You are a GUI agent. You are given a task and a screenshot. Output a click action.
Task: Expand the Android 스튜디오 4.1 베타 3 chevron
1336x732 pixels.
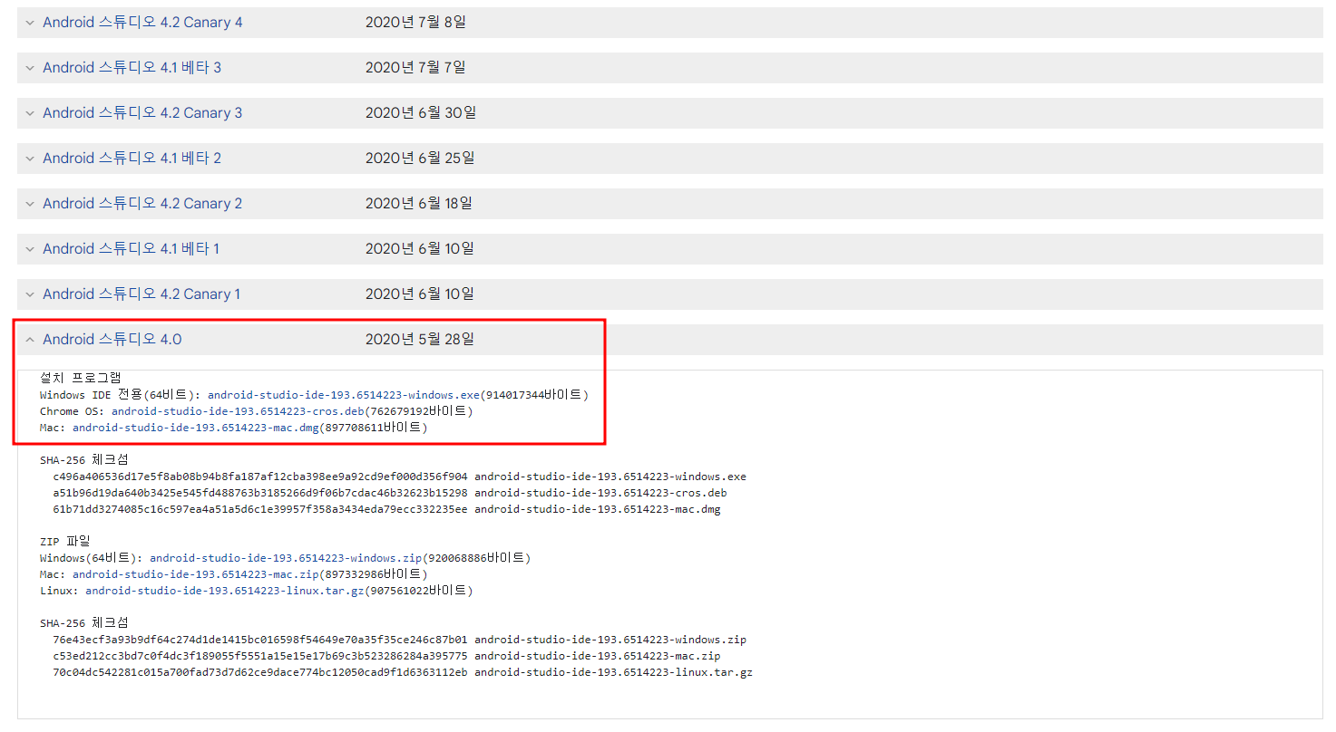30,68
